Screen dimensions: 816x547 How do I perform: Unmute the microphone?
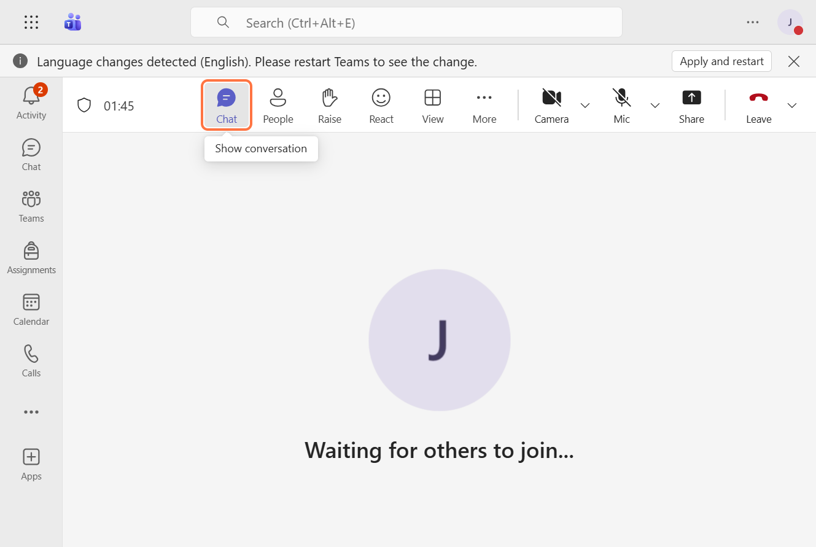click(x=621, y=106)
